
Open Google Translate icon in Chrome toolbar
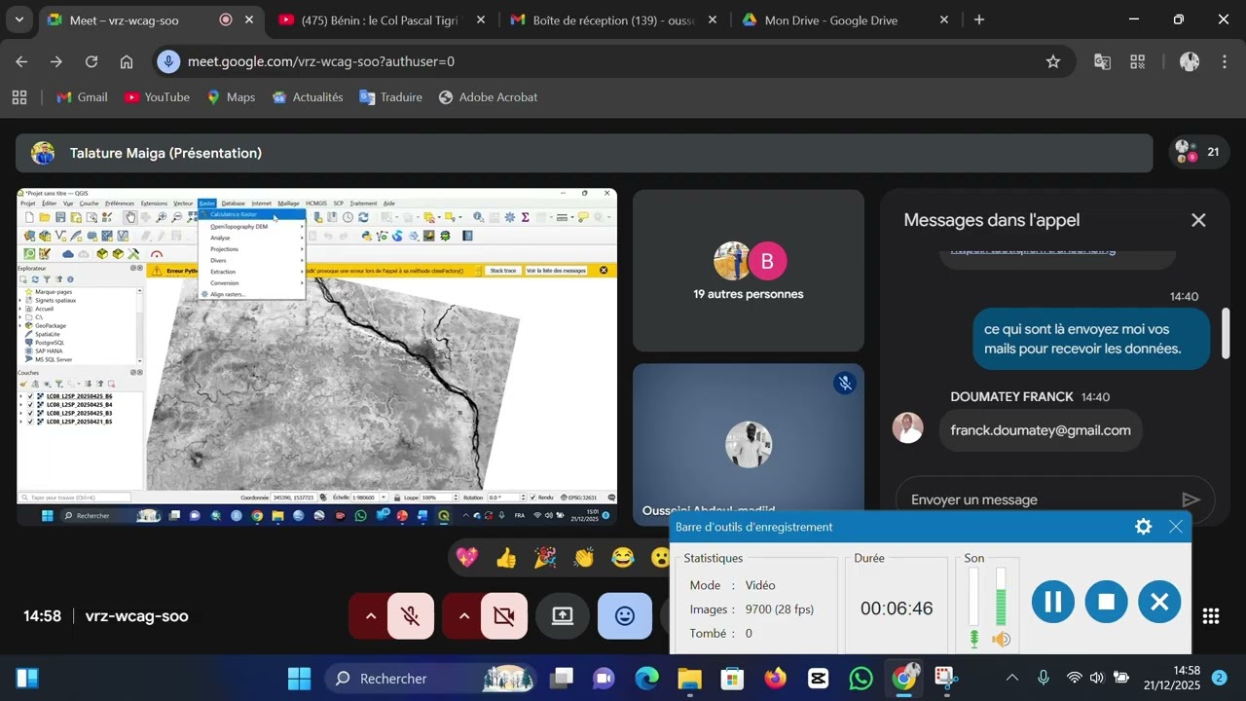(1102, 61)
